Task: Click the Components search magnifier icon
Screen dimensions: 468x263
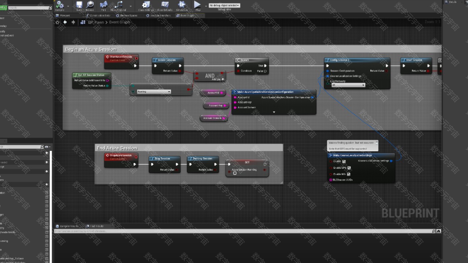Action: [x=50, y=8]
